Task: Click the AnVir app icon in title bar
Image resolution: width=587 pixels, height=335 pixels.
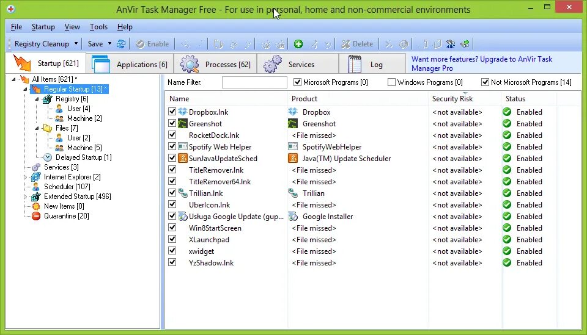Action: tap(11, 9)
